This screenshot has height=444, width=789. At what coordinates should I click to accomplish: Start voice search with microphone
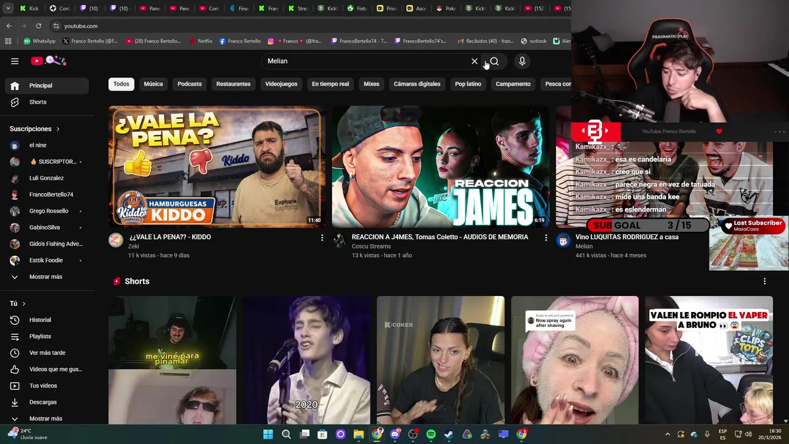[x=522, y=61]
